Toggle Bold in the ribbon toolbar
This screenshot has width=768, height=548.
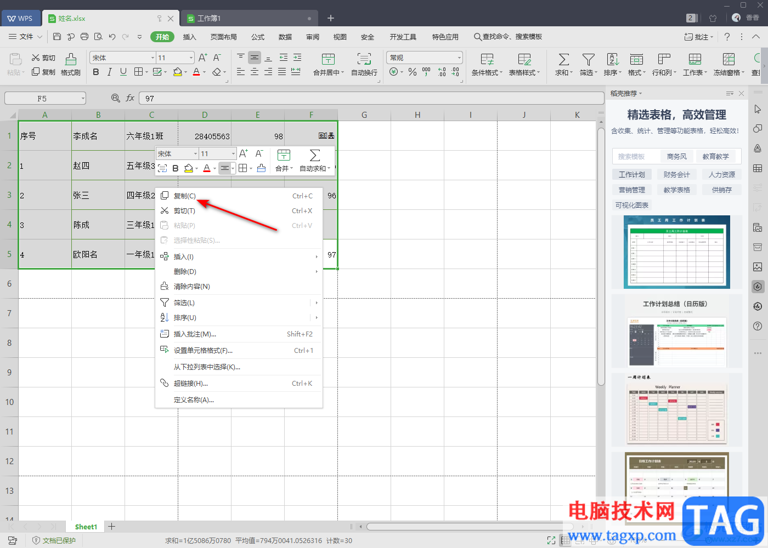coord(96,72)
